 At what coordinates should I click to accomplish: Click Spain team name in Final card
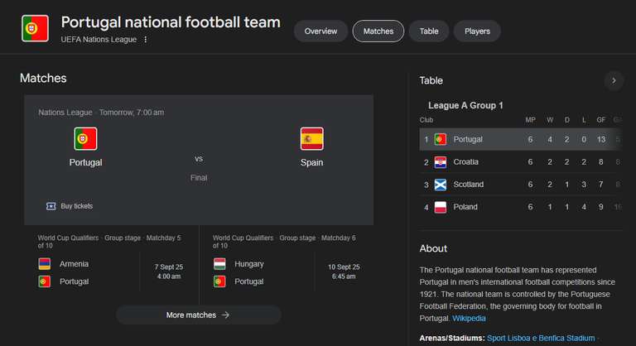312,163
